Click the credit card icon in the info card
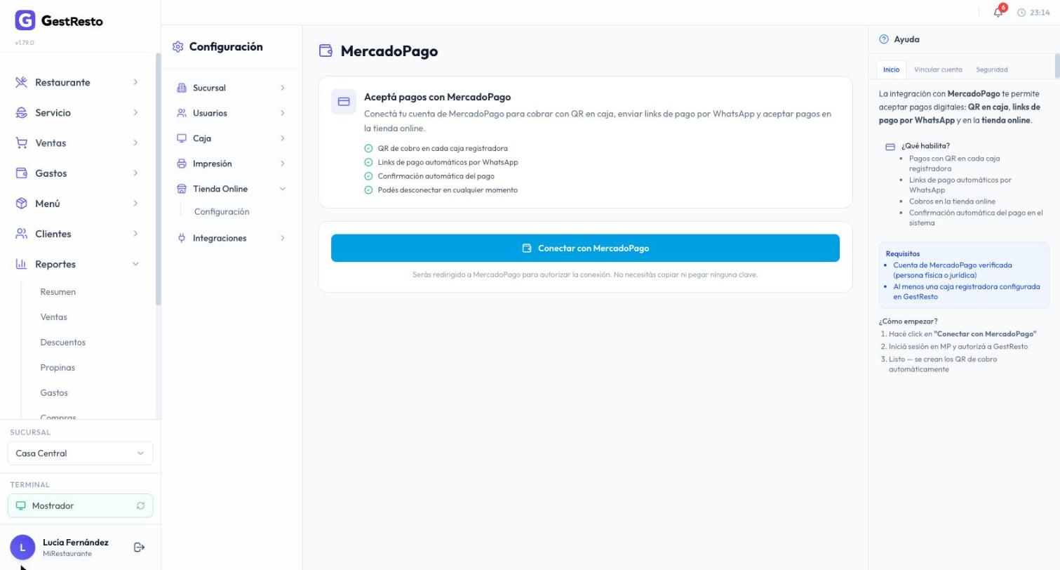The height and width of the screenshot is (570, 1060). [x=344, y=102]
